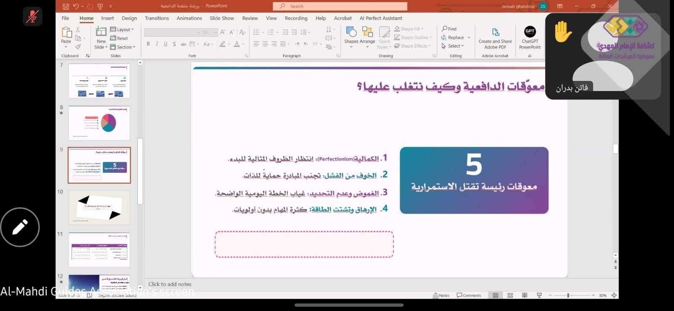Toggle italic formatting
The width and height of the screenshot is (674, 311).
[157, 44]
